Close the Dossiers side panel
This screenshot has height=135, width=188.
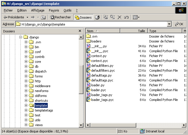coord(80,31)
